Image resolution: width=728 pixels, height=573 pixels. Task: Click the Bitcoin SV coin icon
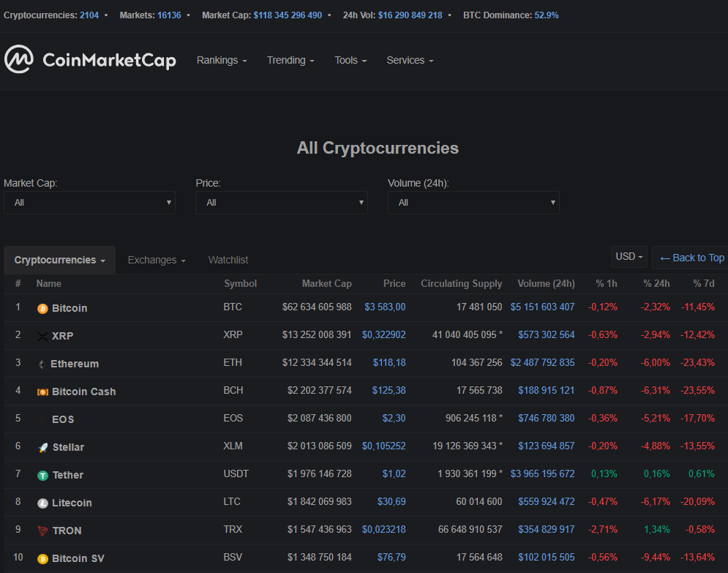pyautogui.click(x=42, y=559)
